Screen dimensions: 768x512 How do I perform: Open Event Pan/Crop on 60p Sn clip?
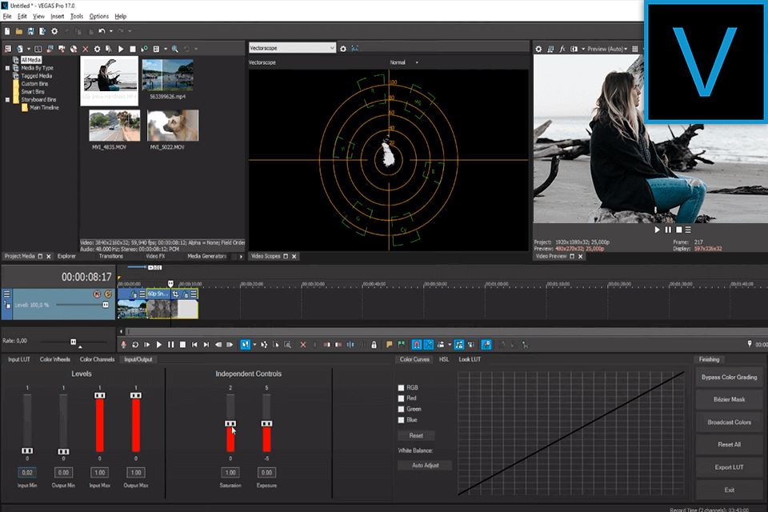pyautogui.click(x=175, y=294)
